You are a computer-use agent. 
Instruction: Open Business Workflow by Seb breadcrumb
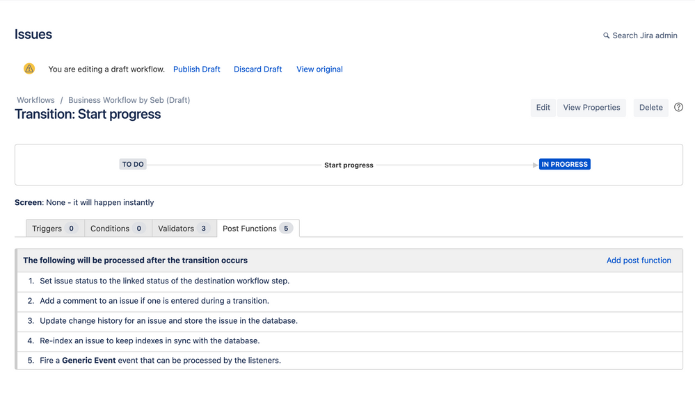tap(129, 100)
